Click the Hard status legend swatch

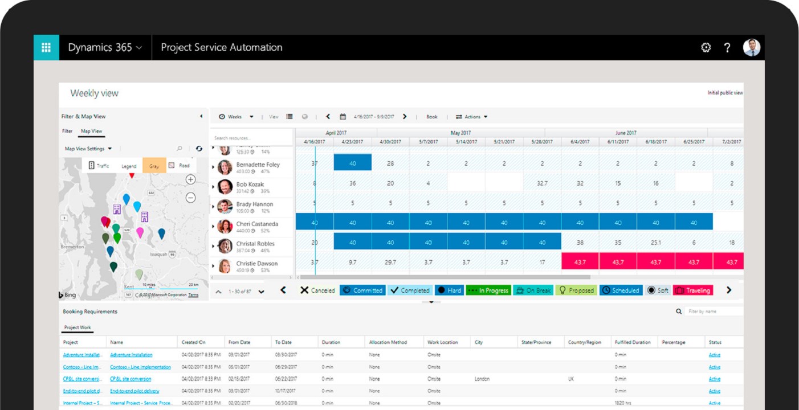(x=449, y=290)
